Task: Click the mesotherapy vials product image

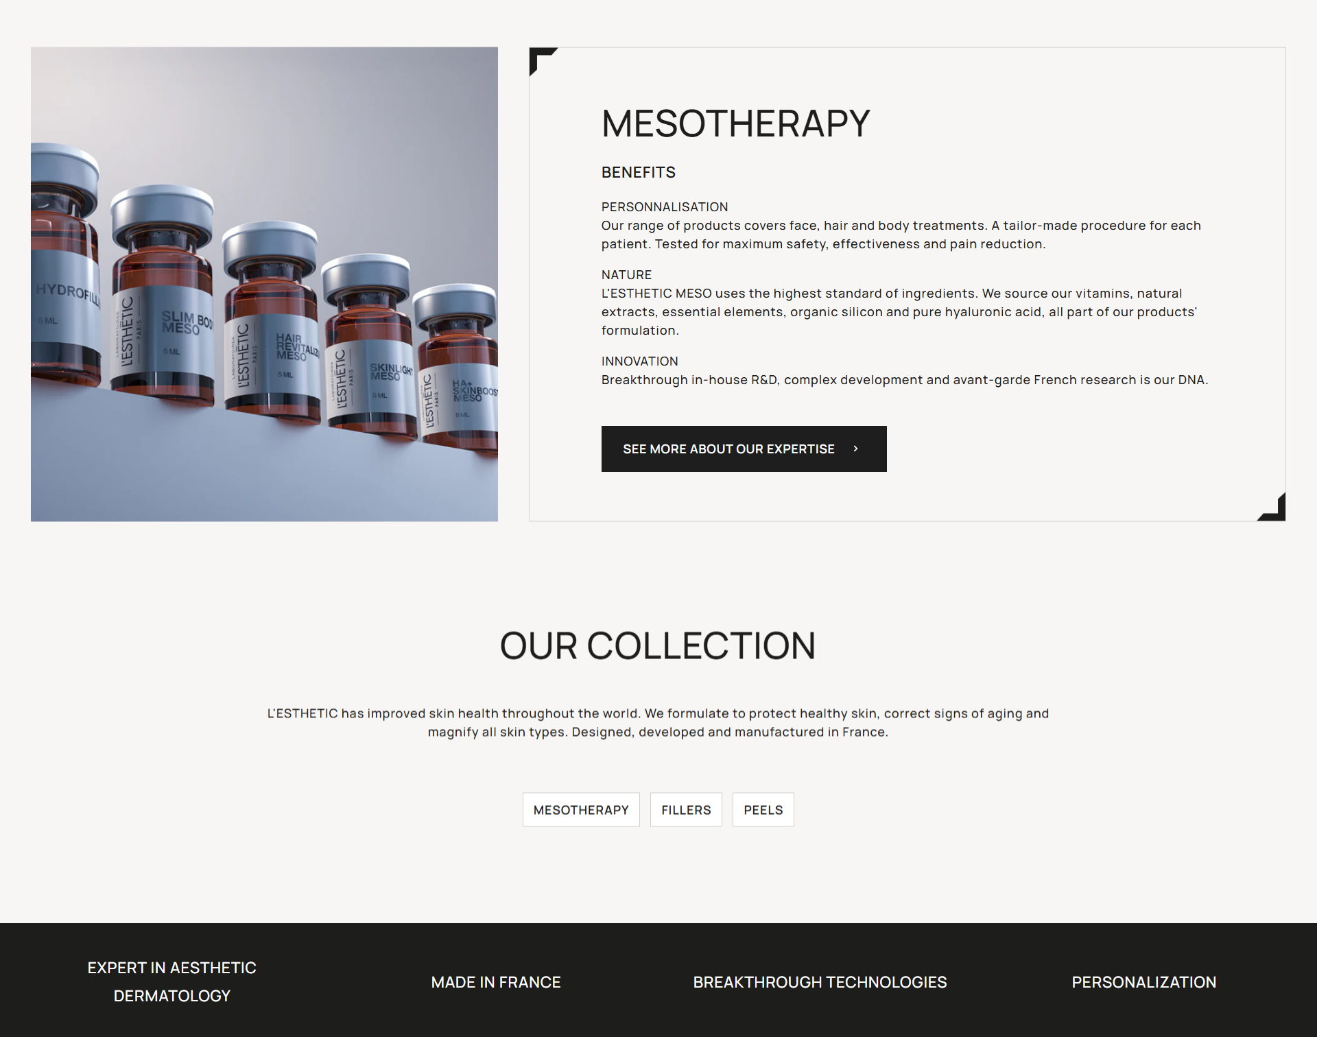Action: click(264, 284)
